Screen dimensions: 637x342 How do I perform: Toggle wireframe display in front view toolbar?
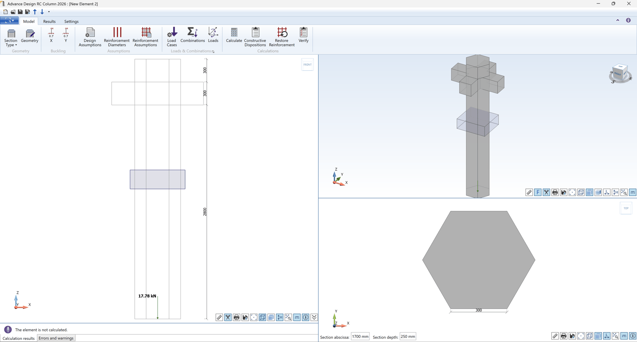coord(262,317)
